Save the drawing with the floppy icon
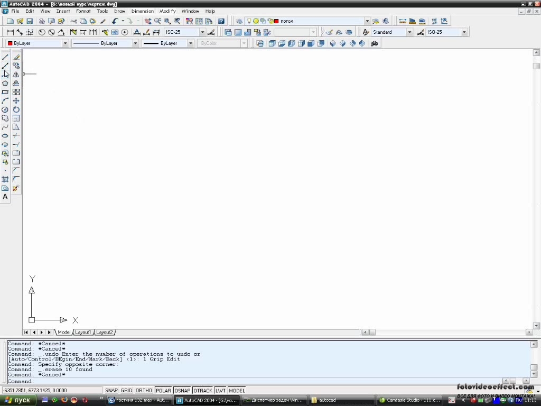The width and height of the screenshot is (541, 406). 30,21
